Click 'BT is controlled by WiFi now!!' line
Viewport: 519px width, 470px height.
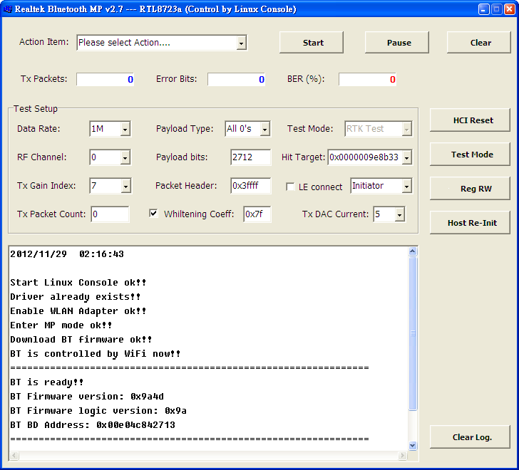pyautogui.click(x=96, y=354)
